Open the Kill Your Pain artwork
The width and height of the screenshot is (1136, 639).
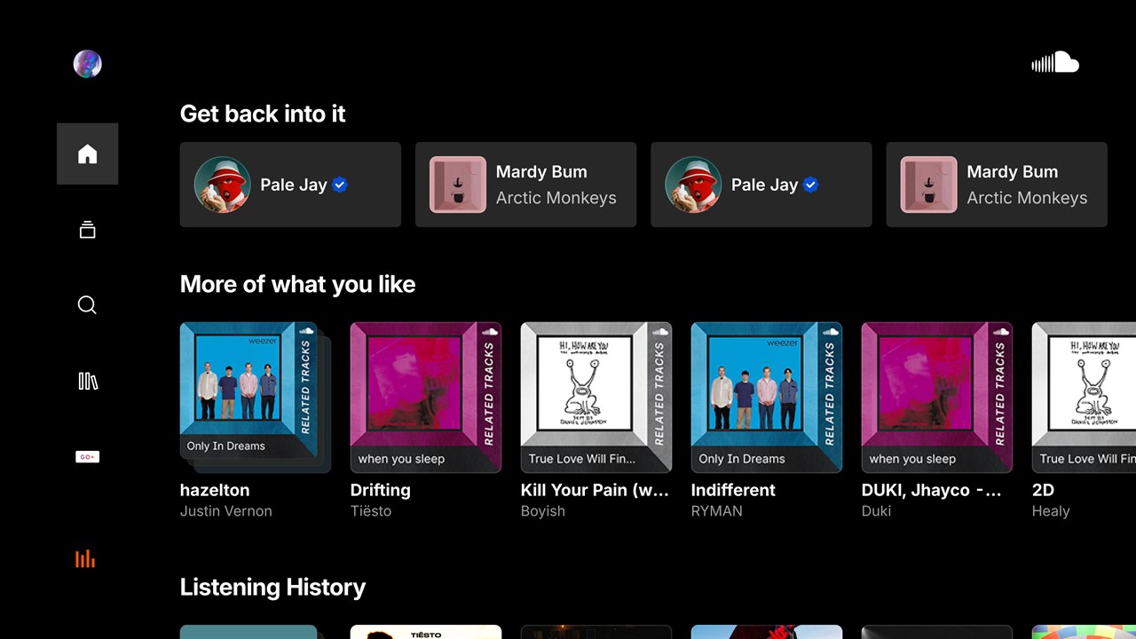coord(596,397)
